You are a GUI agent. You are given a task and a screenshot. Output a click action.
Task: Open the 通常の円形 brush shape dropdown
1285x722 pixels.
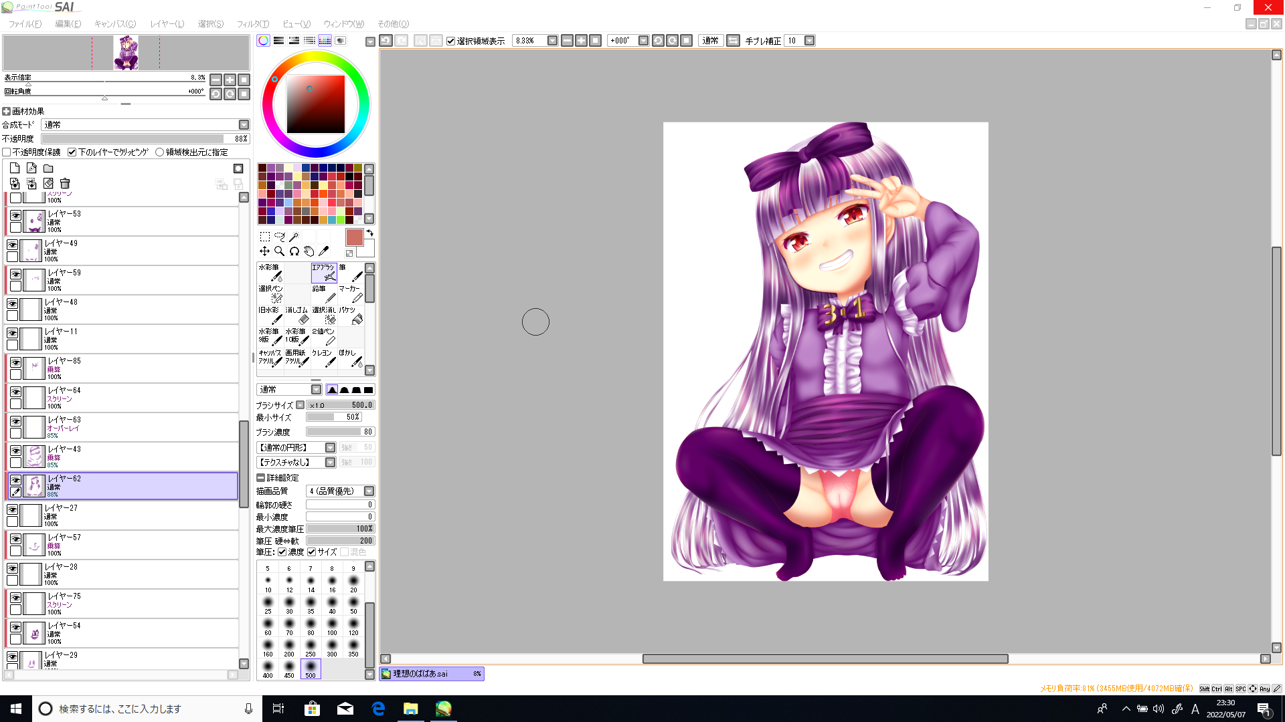click(330, 448)
